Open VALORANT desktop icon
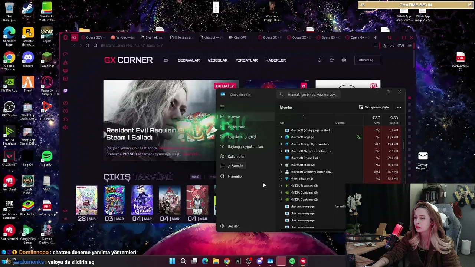Screen dimensions: 475x267 coord(9,158)
